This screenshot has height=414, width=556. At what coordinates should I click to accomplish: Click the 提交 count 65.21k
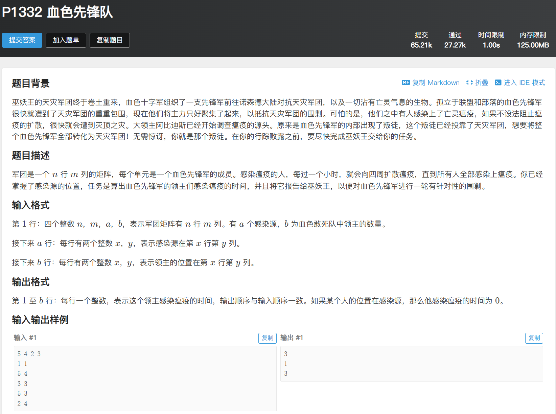coord(421,45)
